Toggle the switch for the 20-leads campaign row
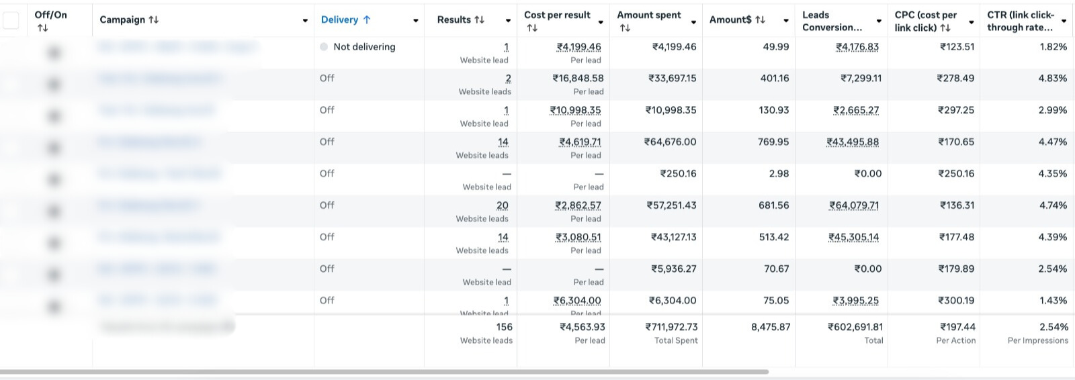 54,211
